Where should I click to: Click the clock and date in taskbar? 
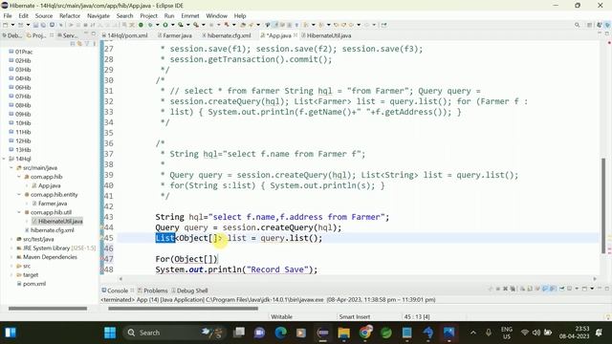point(574,333)
